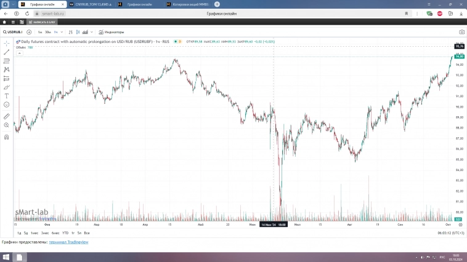Switch to the third Графики онлайн tab
This screenshot has width=467, height=262.
tap(139, 4)
